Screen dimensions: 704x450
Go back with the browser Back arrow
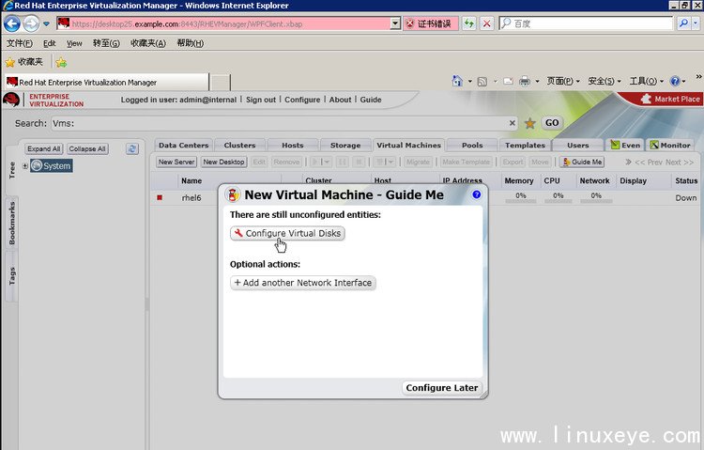coord(12,23)
